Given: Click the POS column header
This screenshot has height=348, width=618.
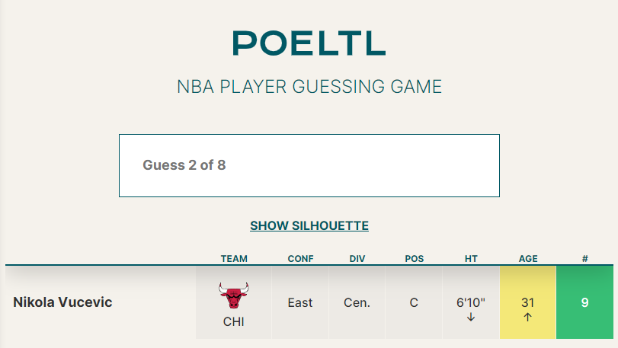Looking at the screenshot, I should [415, 259].
